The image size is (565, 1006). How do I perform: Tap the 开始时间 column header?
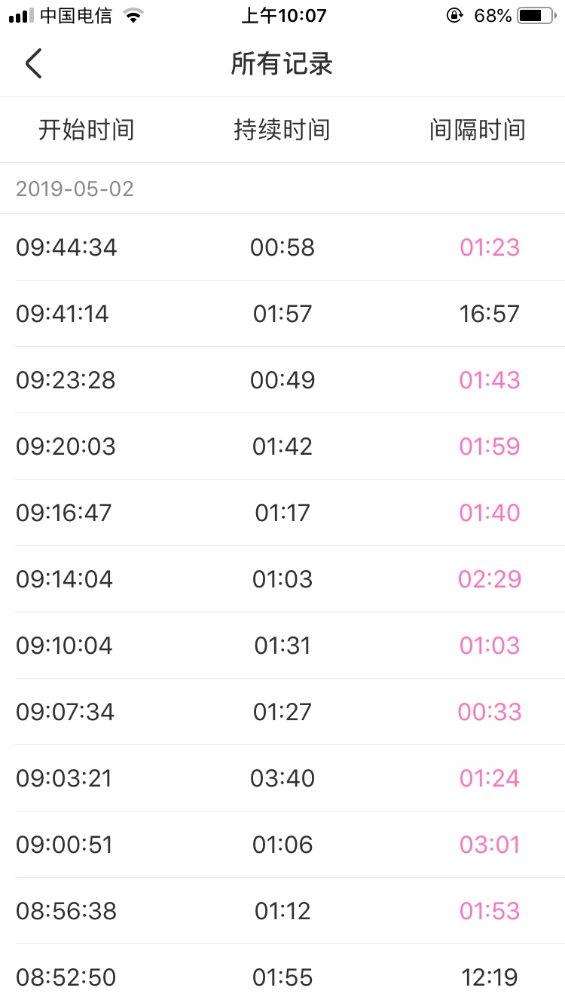(x=87, y=130)
